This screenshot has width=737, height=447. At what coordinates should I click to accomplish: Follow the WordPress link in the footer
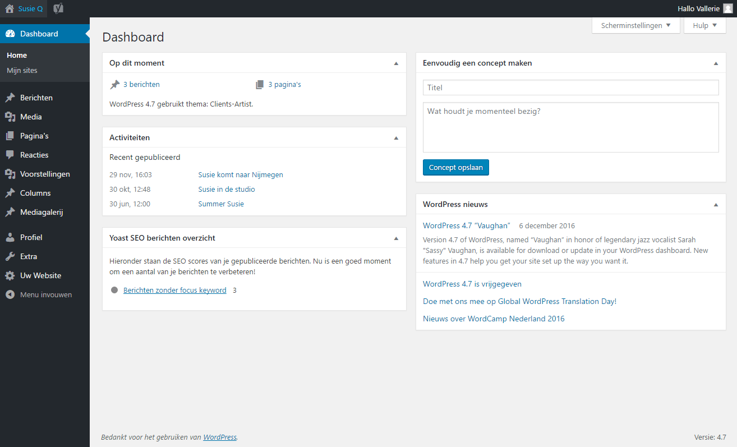[220, 437]
